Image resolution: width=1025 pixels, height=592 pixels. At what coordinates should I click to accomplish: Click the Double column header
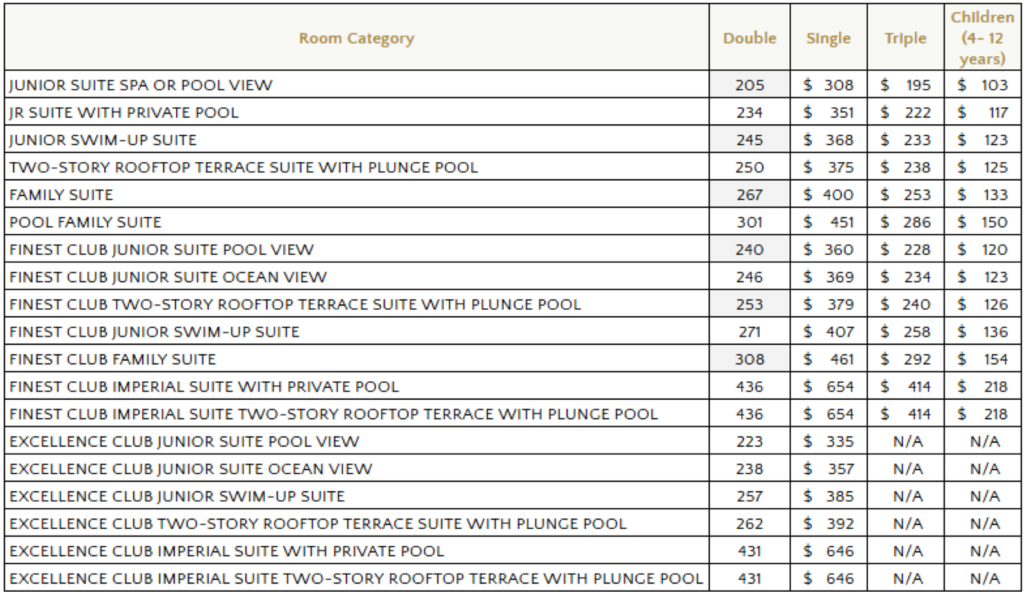pyautogui.click(x=750, y=38)
